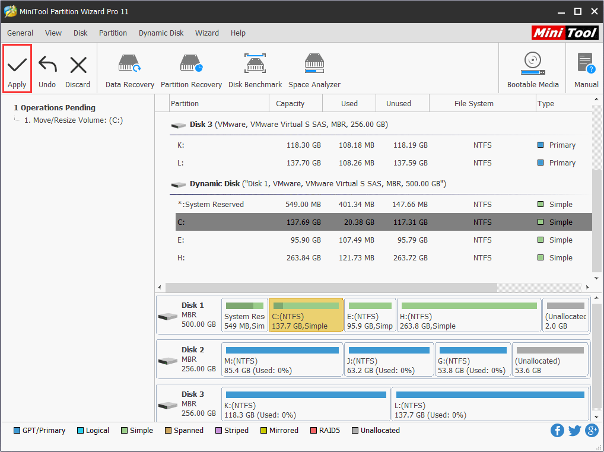Select Disk 1 drive icon in disk map
604x452 pixels.
[167, 317]
